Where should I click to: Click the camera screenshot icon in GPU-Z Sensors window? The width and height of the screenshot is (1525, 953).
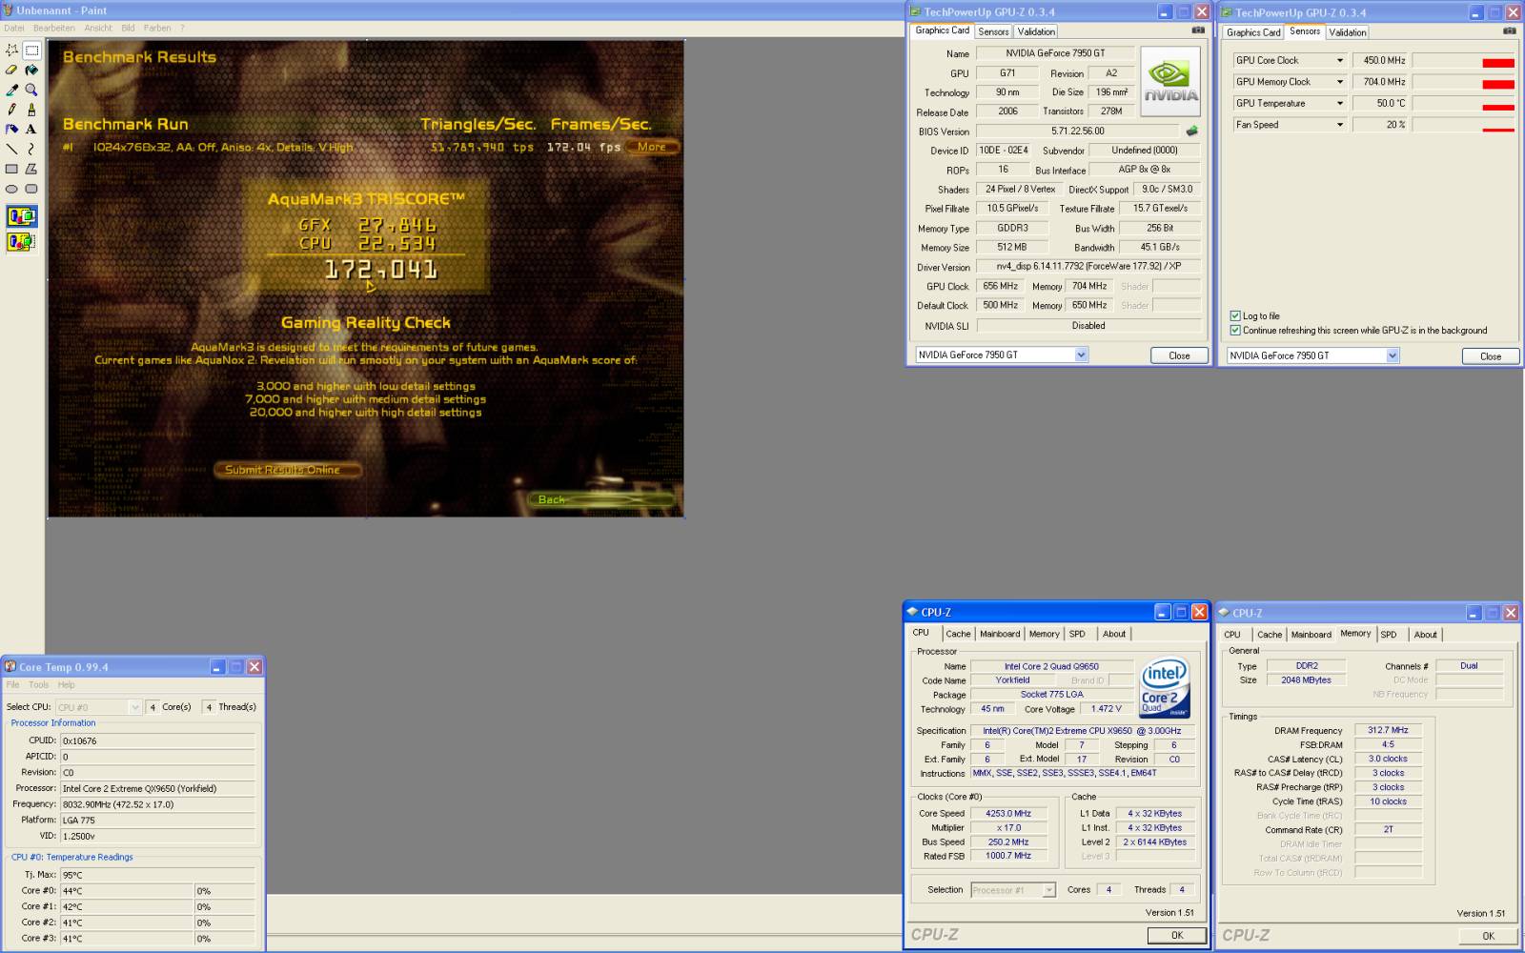1509,30
